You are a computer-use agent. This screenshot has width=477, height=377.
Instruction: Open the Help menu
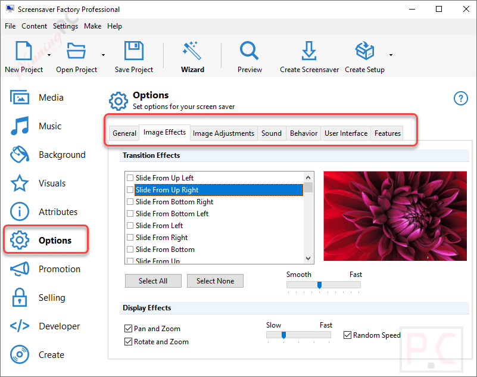coord(114,26)
